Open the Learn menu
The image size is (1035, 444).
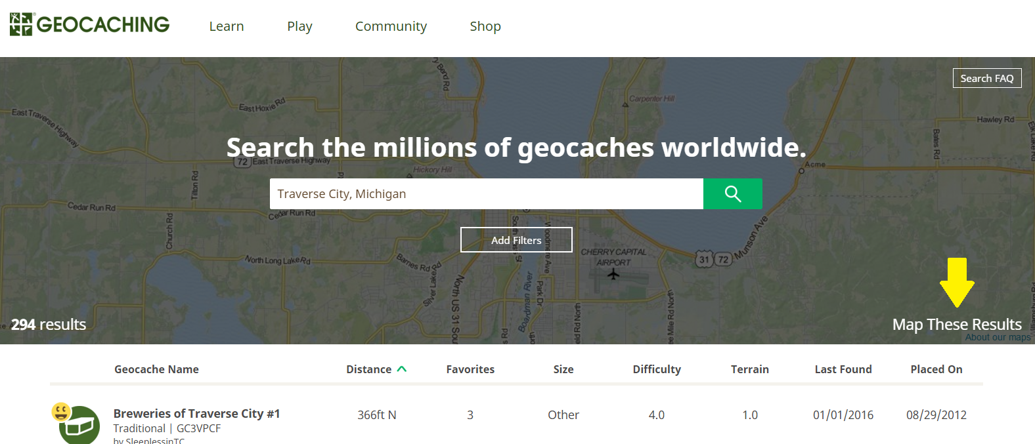click(x=227, y=26)
